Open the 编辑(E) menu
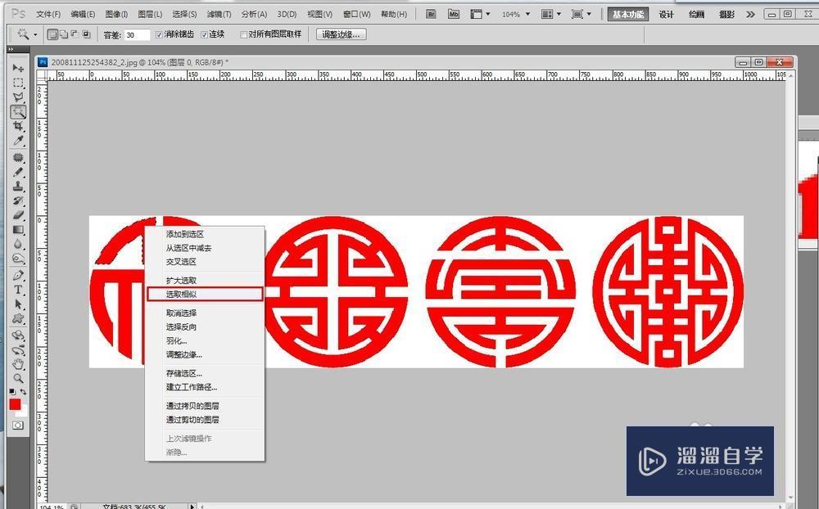 (x=83, y=14)
